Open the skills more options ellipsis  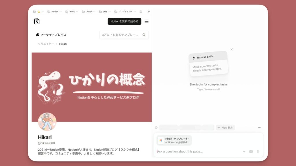click(259, 127)
